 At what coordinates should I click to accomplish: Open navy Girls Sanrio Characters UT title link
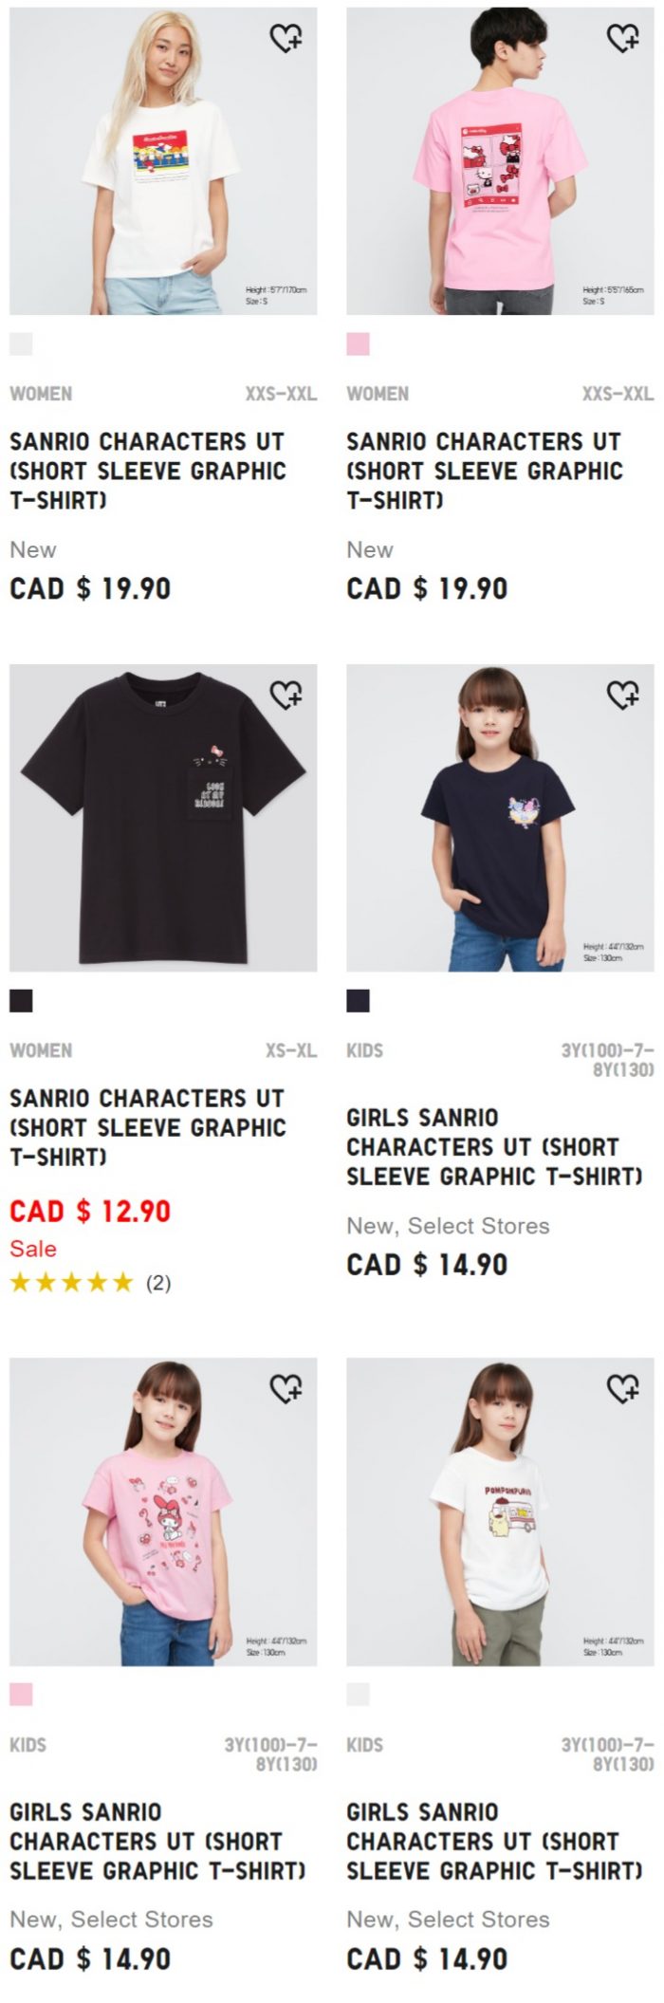[x=494, y=1146]
